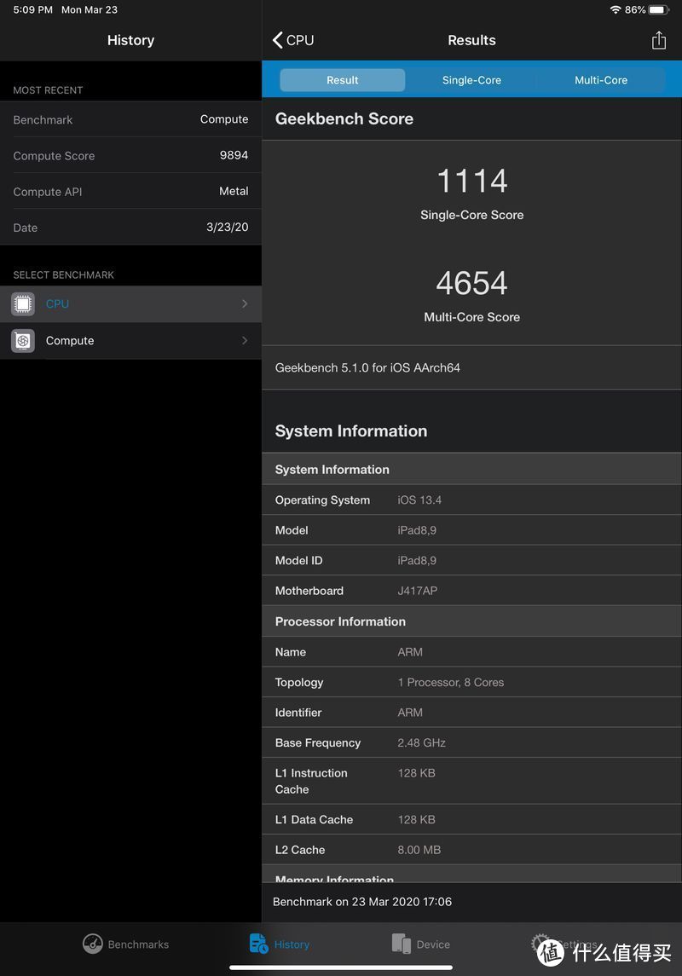
Task: Select the Motherboard J417AP row
Action: coord(471,591)
